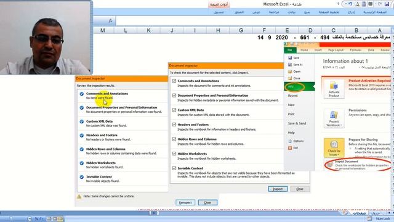Click the Save icon in quick access toolbar
This screenshot has width=394, height=222.
click(x=387, y=4)
